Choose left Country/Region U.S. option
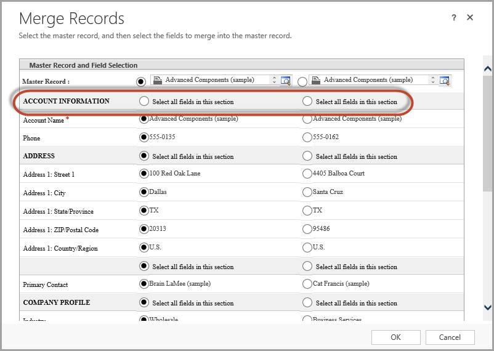 [144, 248]
